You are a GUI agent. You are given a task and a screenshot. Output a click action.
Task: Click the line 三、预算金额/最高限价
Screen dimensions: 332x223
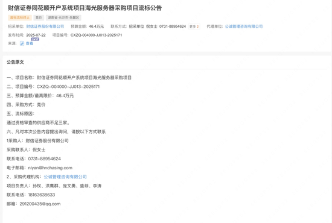tap(40, 96)
